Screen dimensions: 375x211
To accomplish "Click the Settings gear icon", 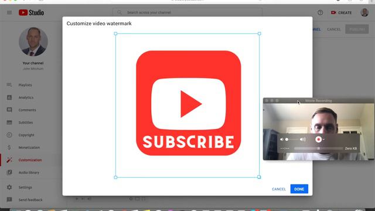I will point(9,188).
